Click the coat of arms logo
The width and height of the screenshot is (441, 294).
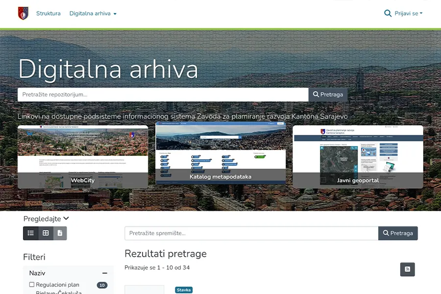pyautogui.click(x=23, y=13)
